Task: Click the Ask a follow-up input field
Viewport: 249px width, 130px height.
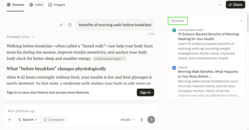Action: 80,111
